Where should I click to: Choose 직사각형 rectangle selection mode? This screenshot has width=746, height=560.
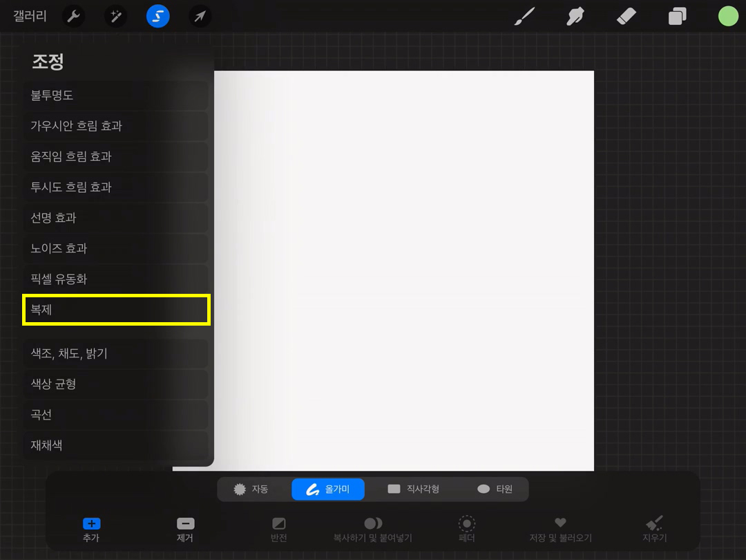pos(413,489)
